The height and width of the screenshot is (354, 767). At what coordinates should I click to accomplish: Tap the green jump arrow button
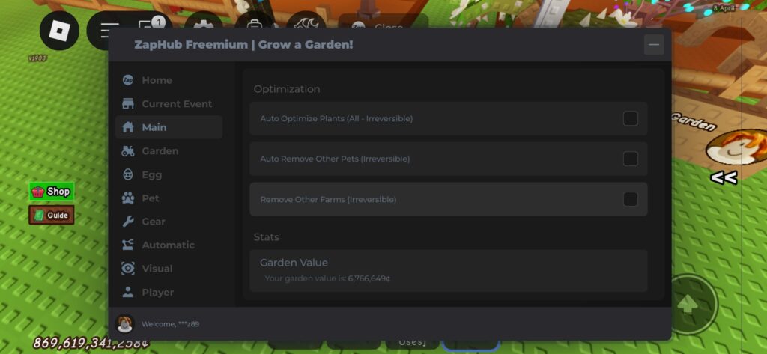coord(688,304)
